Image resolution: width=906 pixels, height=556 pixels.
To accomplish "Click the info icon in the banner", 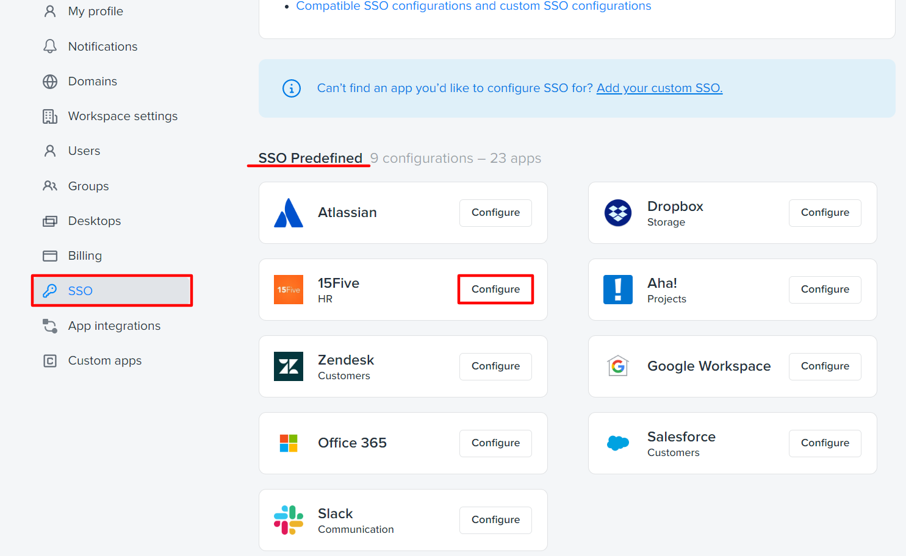I will click(x=292, y=88).
